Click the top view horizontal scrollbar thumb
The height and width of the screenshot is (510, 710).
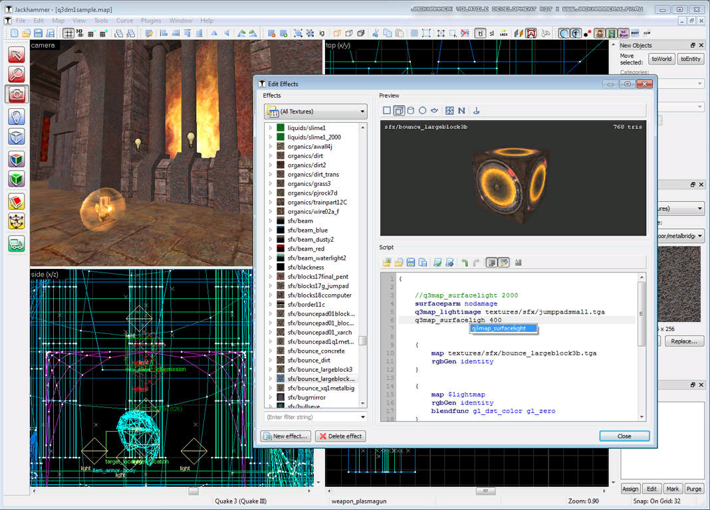coord(485,491)
